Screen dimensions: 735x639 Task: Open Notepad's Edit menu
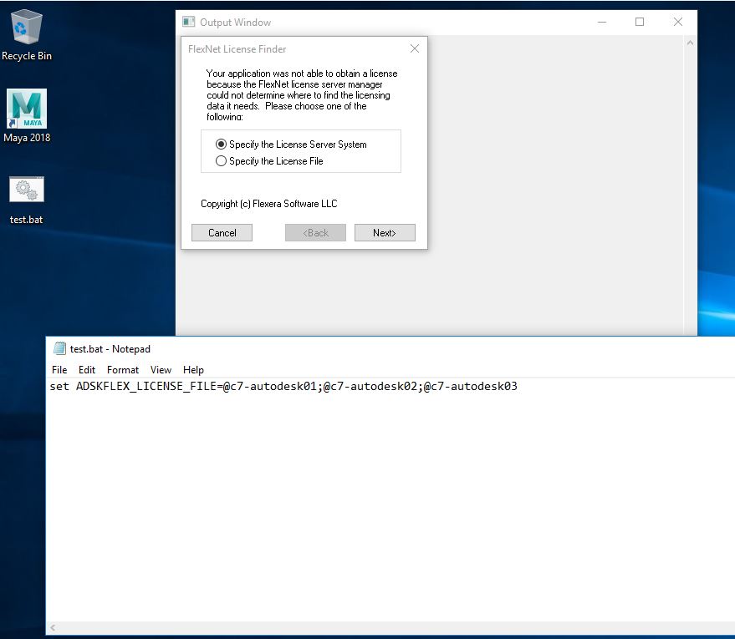pos(87,370)
